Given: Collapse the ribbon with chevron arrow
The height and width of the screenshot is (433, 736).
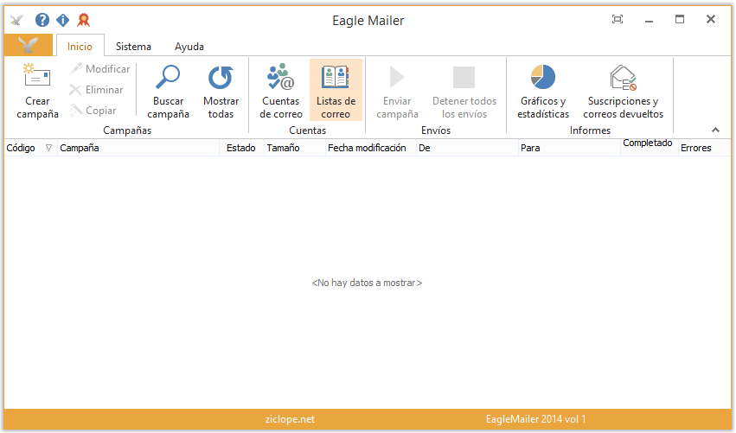Looking at the screenshot, I should point(715,130).
